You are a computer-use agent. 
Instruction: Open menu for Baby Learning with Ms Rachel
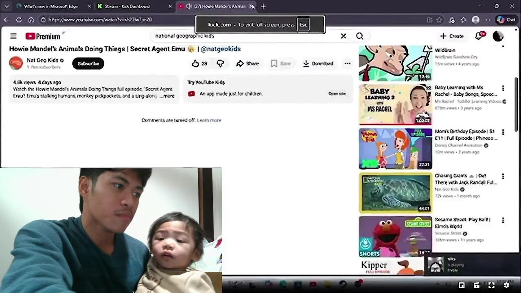pos(503,88)
